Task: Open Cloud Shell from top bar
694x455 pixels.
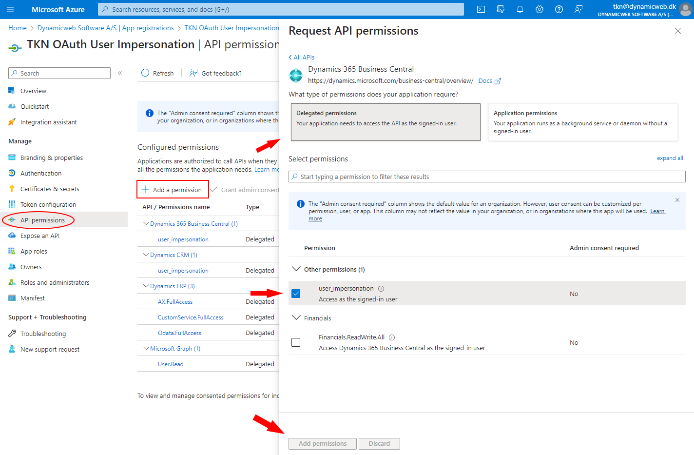Action: coord(481,9)
